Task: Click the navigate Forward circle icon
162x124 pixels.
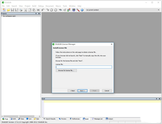Action: (x=56, y=10)
